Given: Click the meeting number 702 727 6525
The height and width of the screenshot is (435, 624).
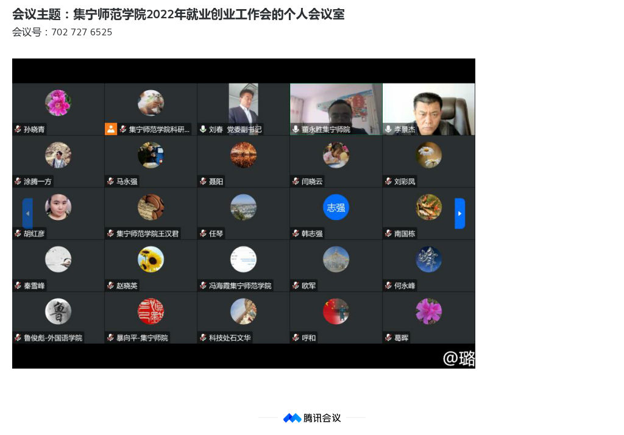Looking at the screenshot, I should [82, 32].
